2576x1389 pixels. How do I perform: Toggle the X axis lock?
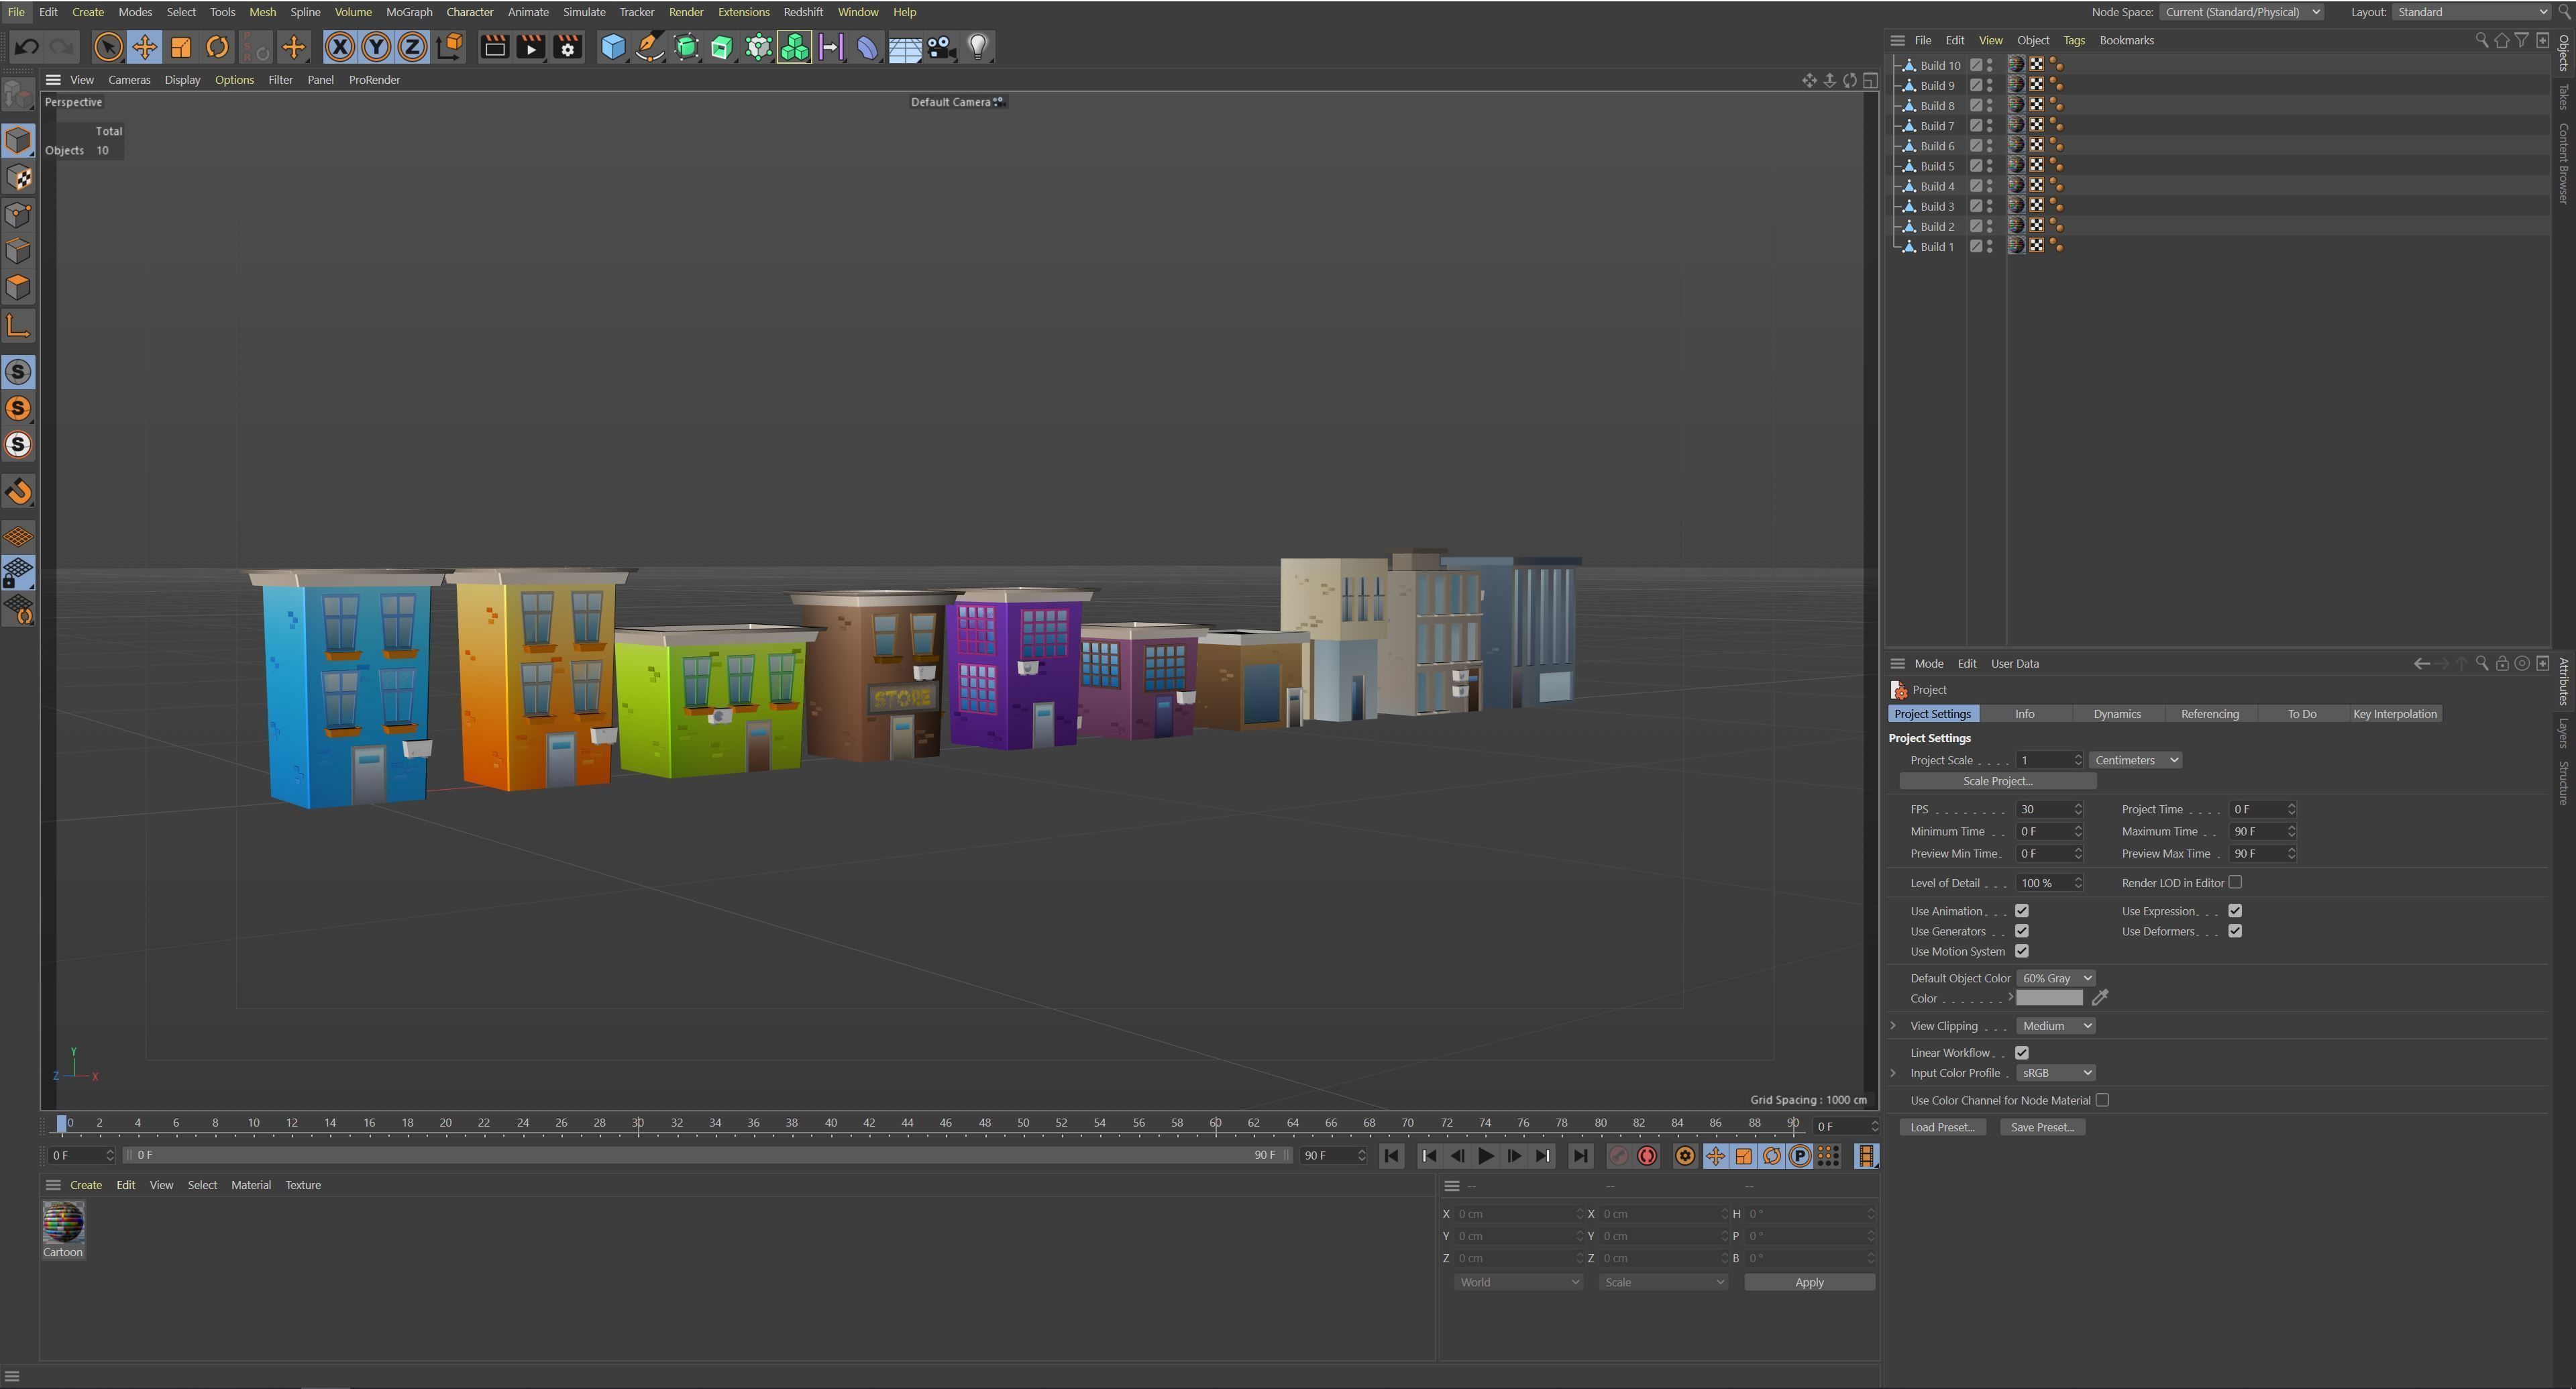(x=339, y=47)
